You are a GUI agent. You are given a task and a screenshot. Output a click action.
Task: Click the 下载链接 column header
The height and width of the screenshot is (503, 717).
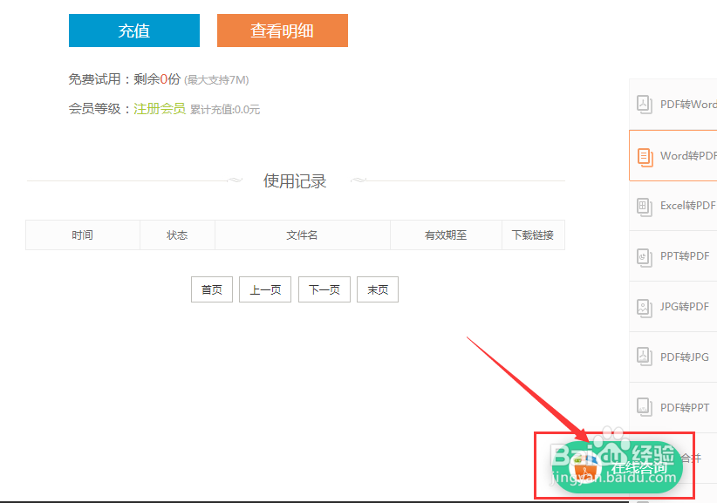533,235
